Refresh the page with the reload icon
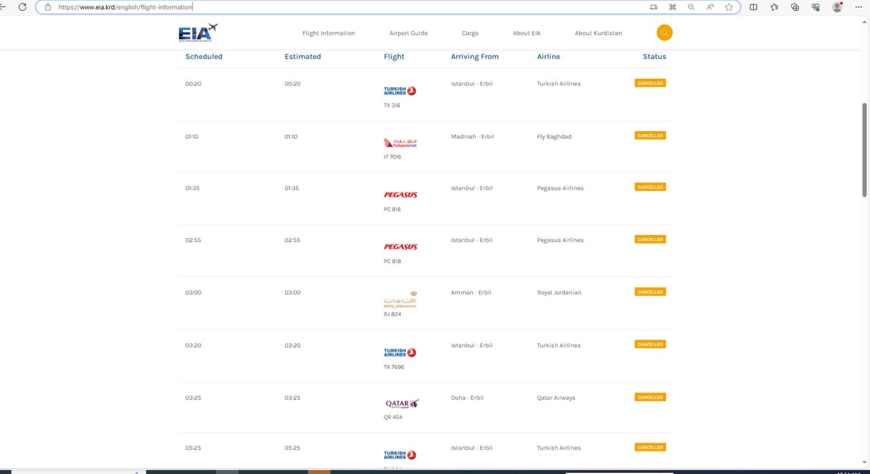The image size is (870, 474). point(22,7)
